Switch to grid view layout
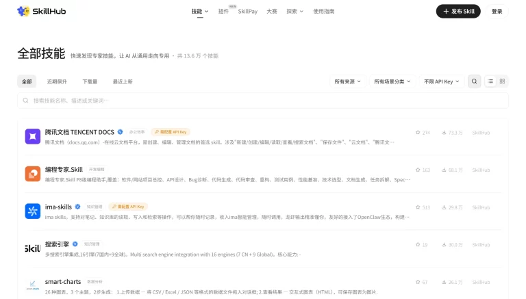The image size is (526, 299). [x=502, y=81]
